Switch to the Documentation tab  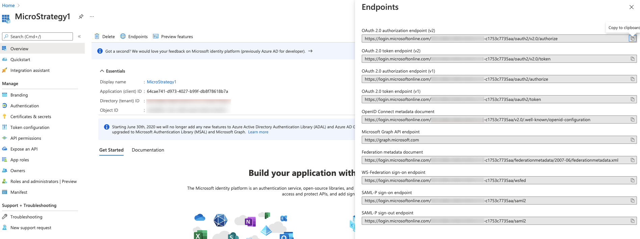(x=148, y=150)
